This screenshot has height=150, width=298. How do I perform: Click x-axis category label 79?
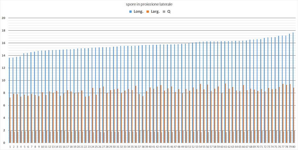coord(290,147)
